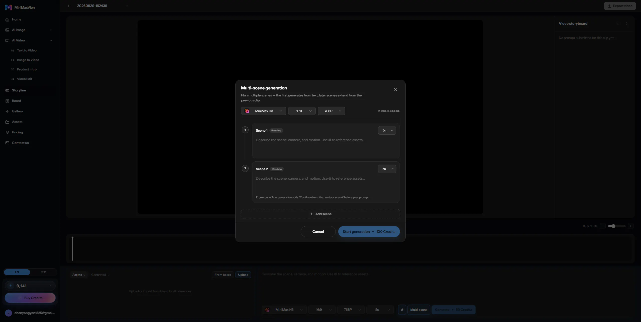Collapse the Video storyboard panel arrow
The width and height of the screenshot is (641, 322).
[627, 23]
